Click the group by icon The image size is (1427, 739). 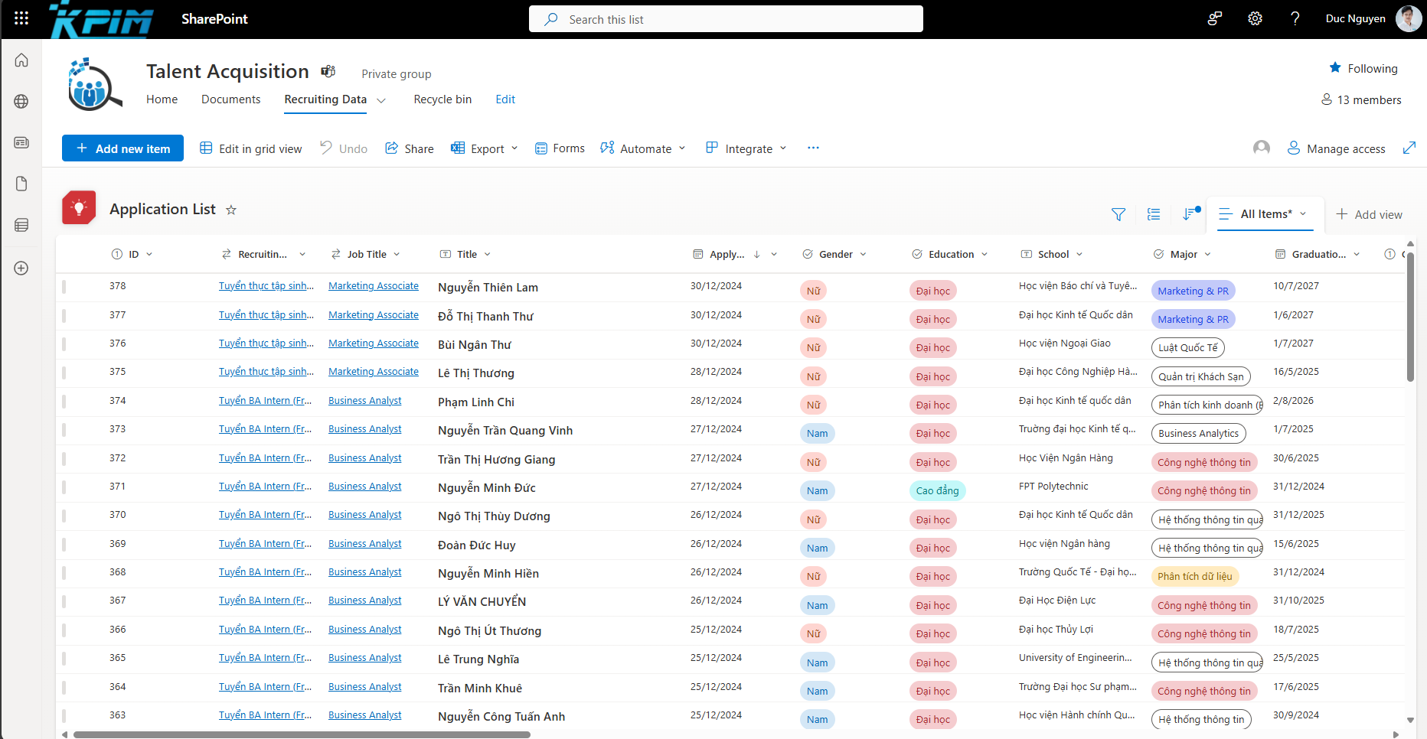(x=1154, y=214)
